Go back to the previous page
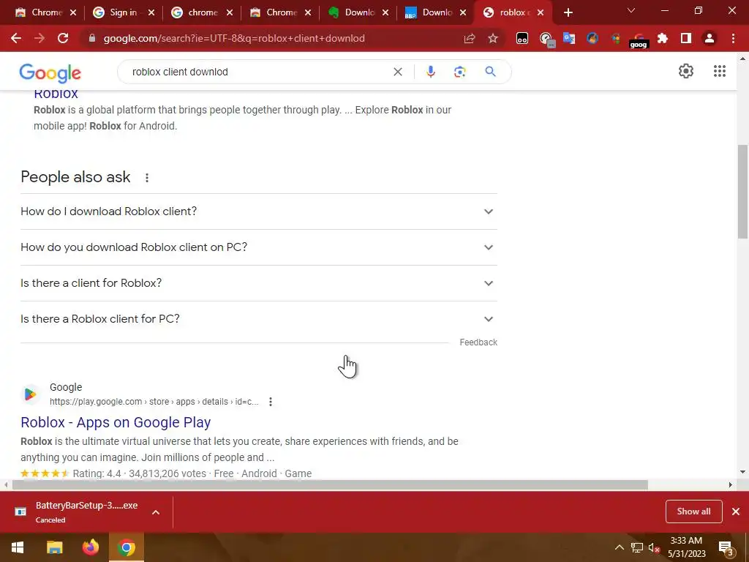 16,38
